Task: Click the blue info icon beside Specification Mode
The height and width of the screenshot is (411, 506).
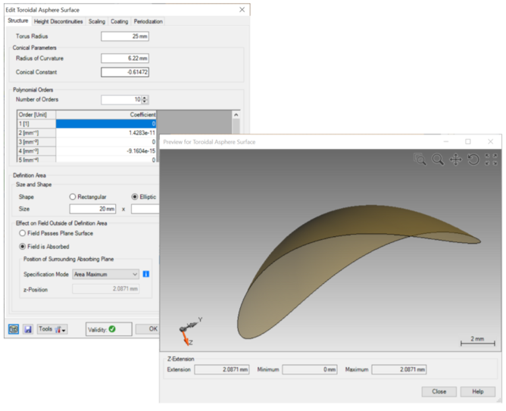Action: pos(145,274)
